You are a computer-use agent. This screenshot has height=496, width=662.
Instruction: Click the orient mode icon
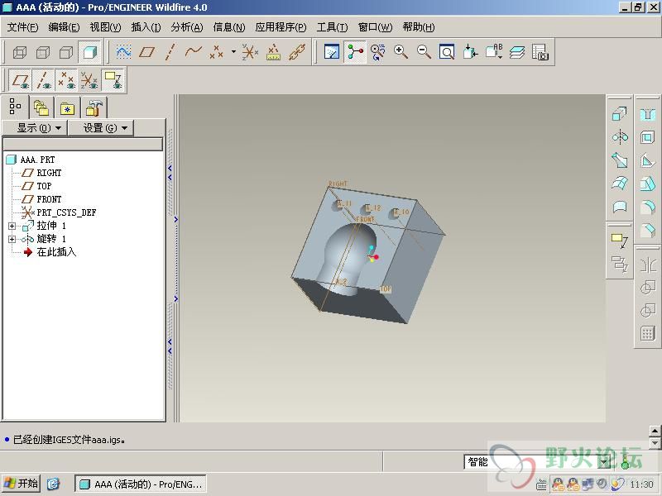click(x=378, y=52)
